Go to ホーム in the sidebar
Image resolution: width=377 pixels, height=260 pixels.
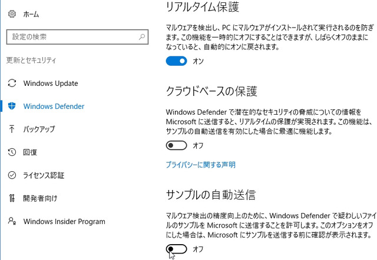pos(31,14)
